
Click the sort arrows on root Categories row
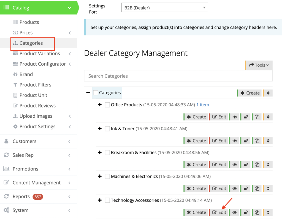click(268, 93)
